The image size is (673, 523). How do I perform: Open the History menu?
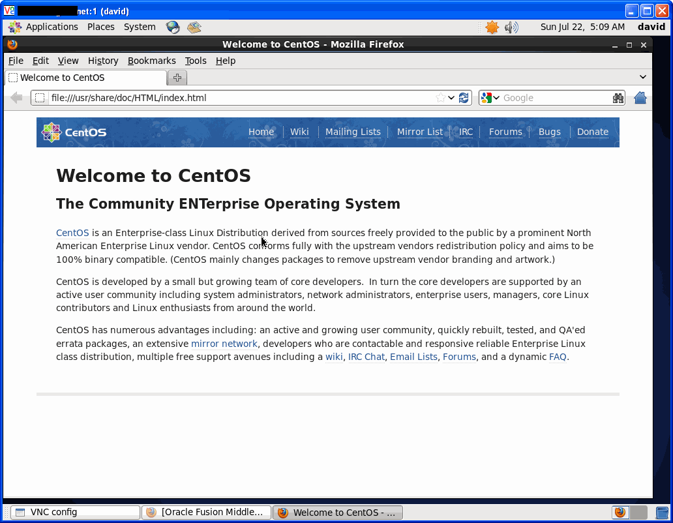coord(103,61)
